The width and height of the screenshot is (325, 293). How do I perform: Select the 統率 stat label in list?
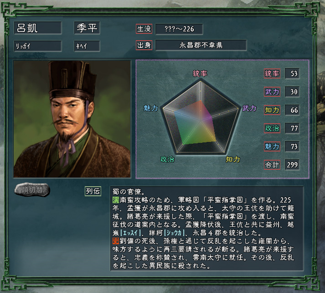pyautogui.click(x=272, y=73)
